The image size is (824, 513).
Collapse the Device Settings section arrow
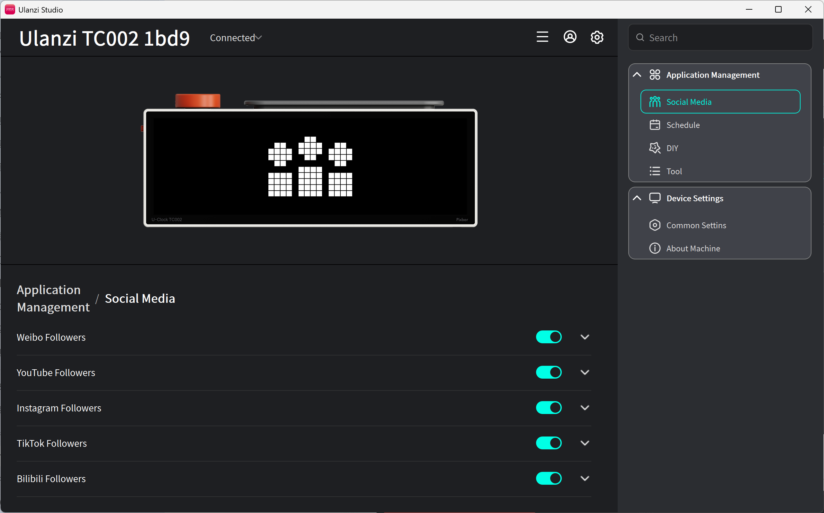(637, 198)
